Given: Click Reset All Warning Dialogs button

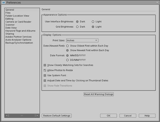Looking at the screenshot, I should [x=99, y=94].
